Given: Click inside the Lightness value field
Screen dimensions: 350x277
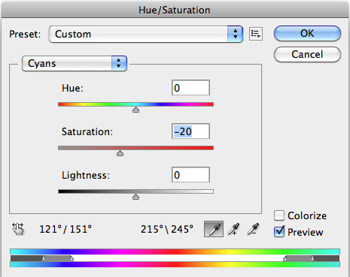Looking at the screenshot, I should (x=190, y=175).
